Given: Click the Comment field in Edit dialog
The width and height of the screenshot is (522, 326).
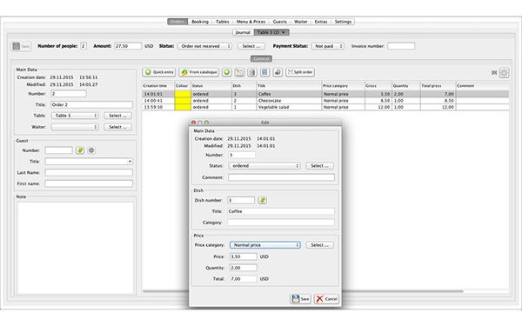Looking at the screenshot, I should [x=281, y=177].
